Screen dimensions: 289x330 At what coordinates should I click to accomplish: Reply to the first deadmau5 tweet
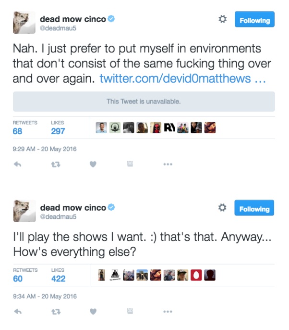coord(17,164)
